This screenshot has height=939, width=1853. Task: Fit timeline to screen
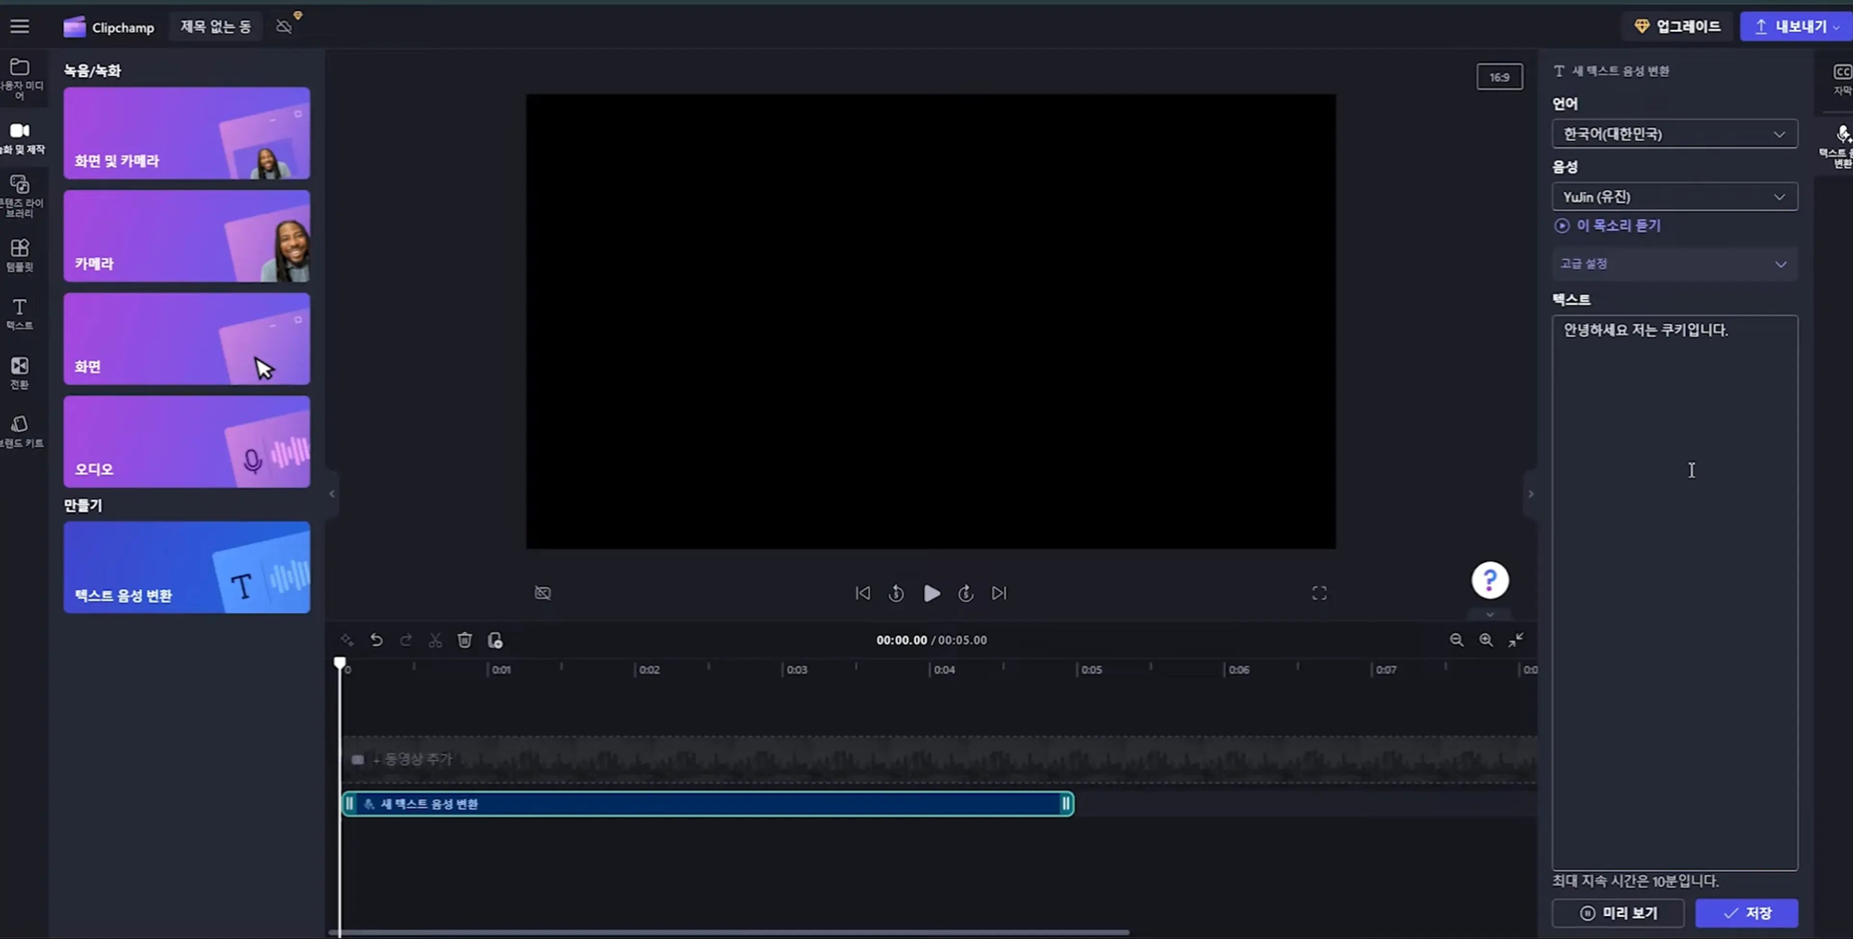pos(1516,640)
